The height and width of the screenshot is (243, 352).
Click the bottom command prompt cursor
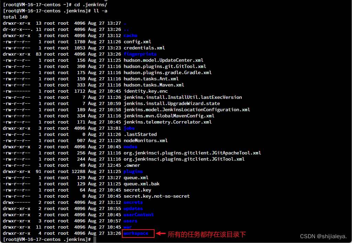[x=95, y=240]
